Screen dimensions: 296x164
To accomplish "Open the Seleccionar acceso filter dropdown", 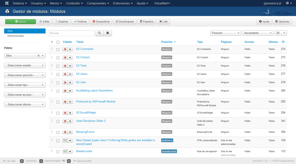I will click(x=25, y=95).
